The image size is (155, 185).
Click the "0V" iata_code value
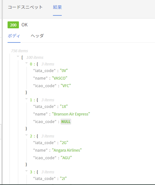point(64,71)
